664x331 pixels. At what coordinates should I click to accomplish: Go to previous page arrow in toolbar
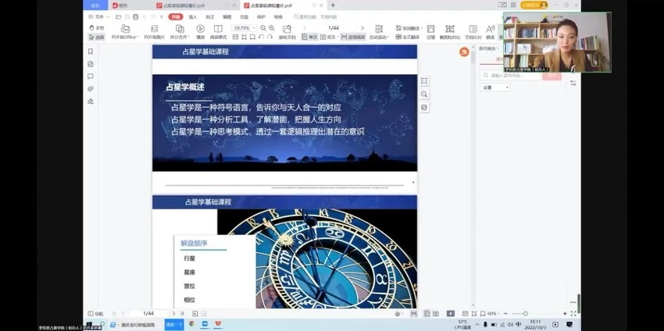click(x=305, y=28)
